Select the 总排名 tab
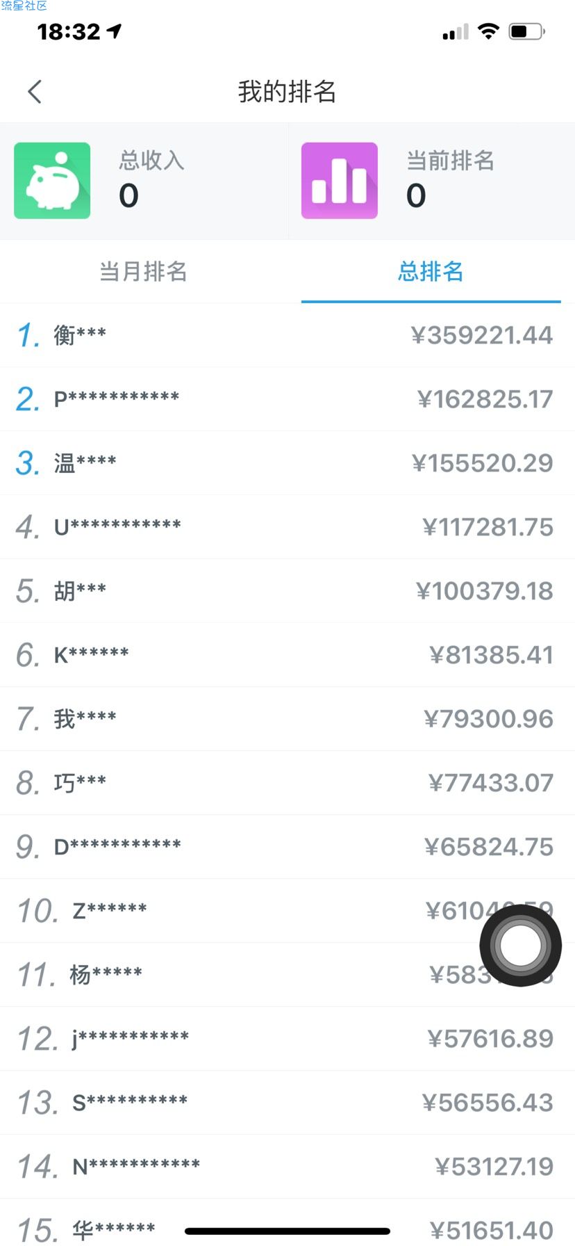This screenshot has width=575, height=1246. coord(431,271)
